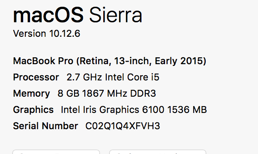Viewport: 258px width, 154px height.
Task: Click the 1536 MB graphics memory value
Action: [x=187, y=110]
